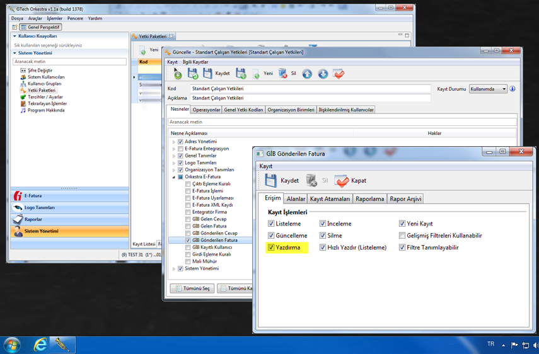Viewport: 539px width, 354px height.
Task: Click the blue down arrow in Güncelle toolbar
Action: click(323, 74)
